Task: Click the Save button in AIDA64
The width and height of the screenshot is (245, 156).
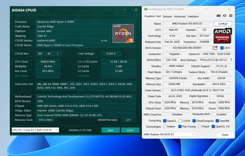Action: pos(111,130)
